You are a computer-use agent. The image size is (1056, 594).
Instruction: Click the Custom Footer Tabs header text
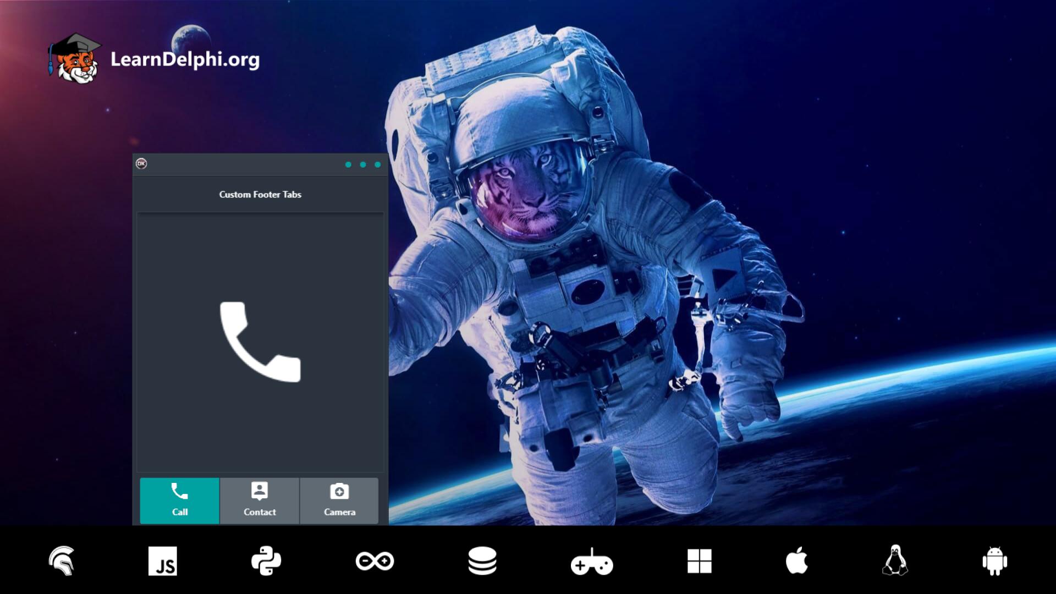260,194
